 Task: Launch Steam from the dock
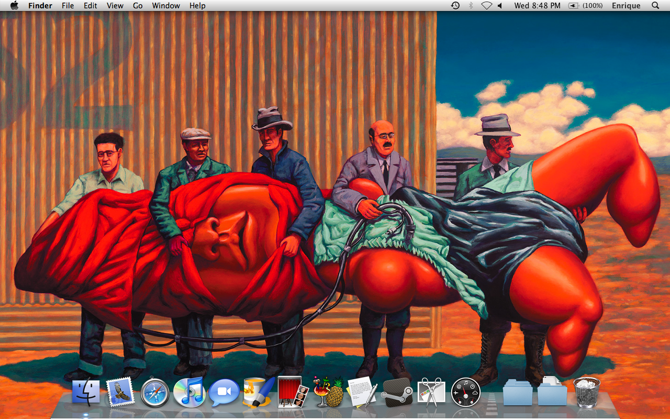[397, 393]
